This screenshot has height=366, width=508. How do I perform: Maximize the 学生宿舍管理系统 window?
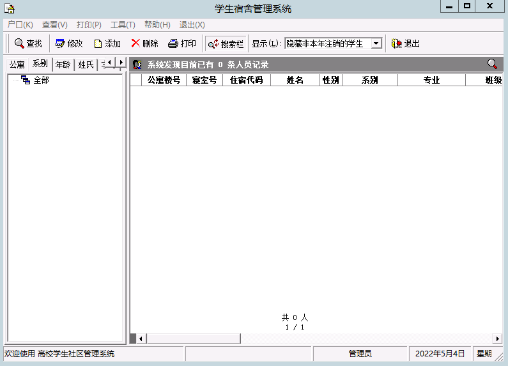click(x=467, y=6)
